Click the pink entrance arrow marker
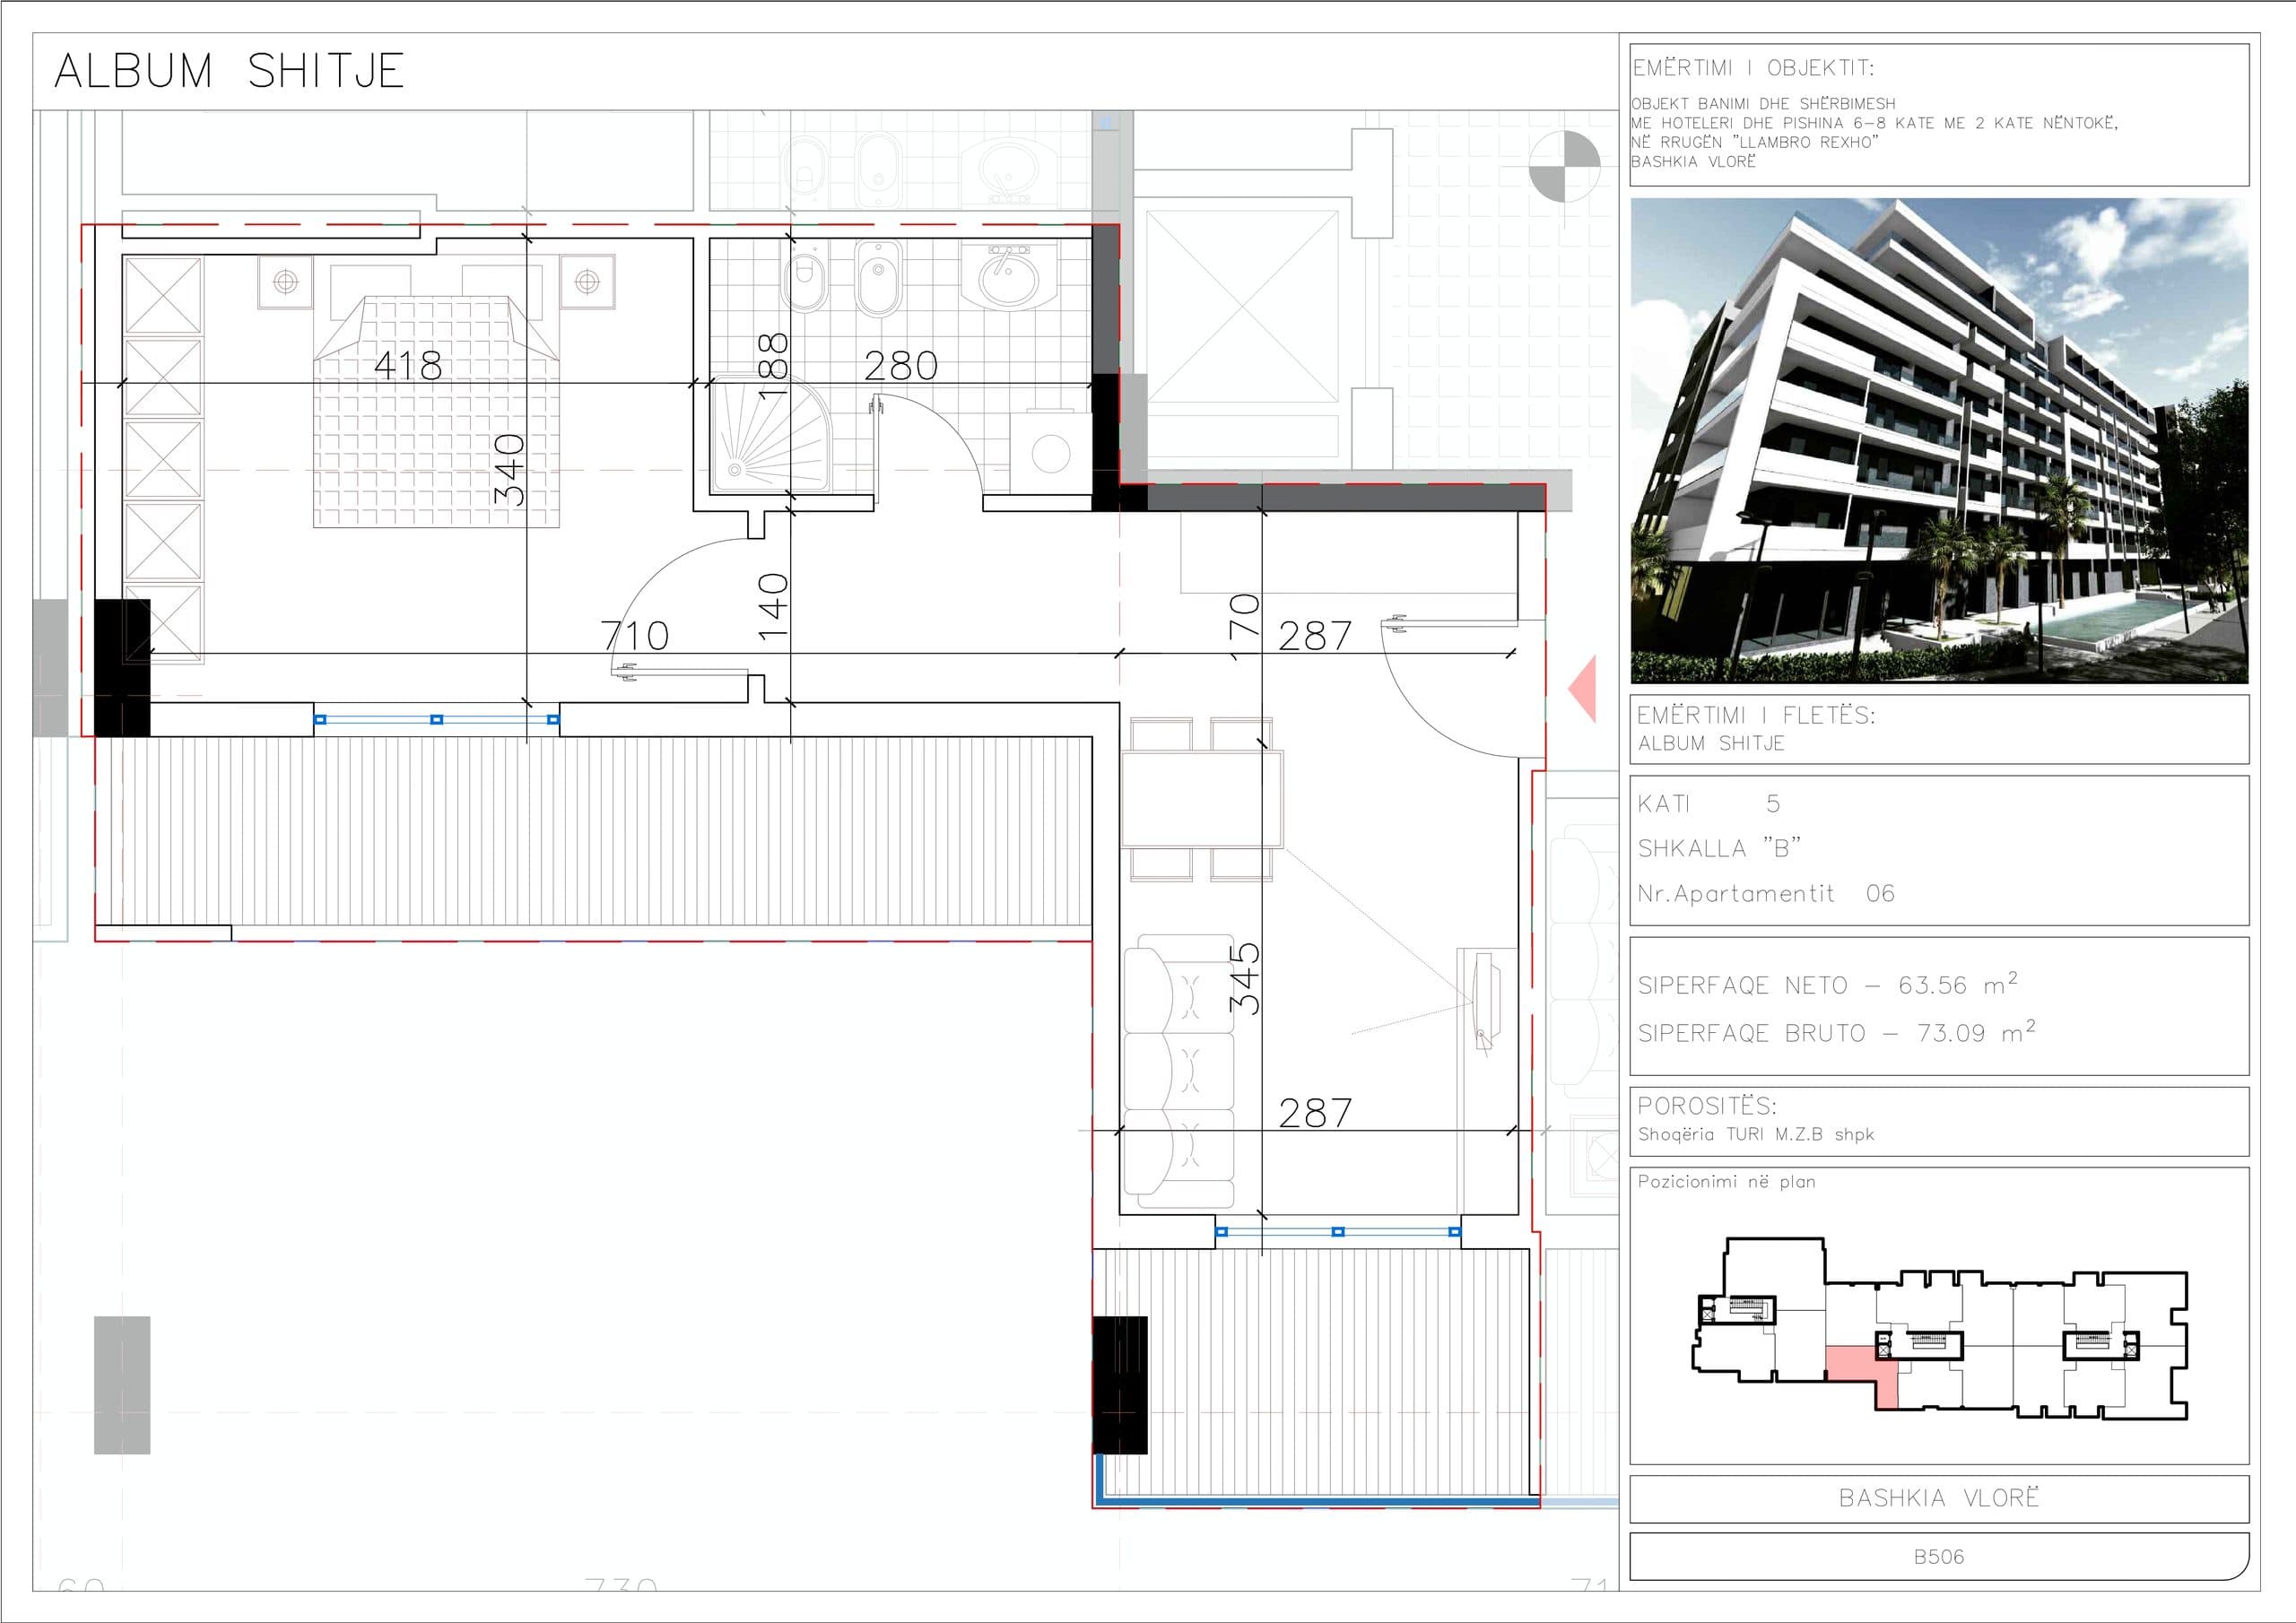Viewport: 2296px width, 1623px height. click(x=1582, y=689)
